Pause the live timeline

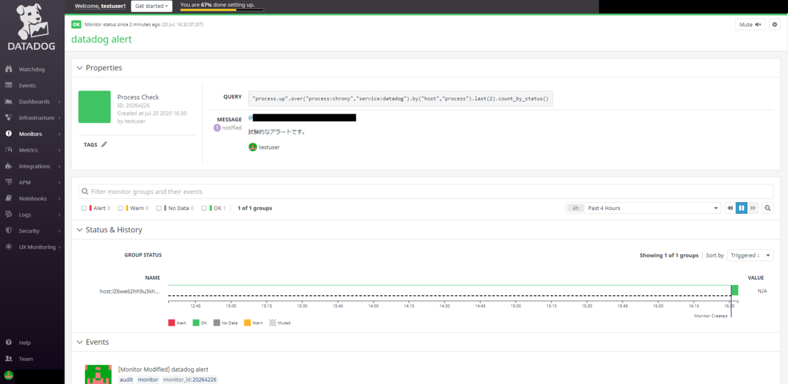tap(741, 208)
